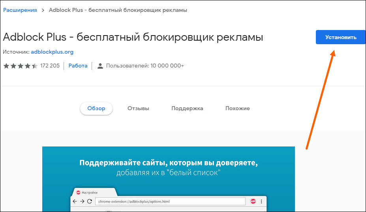Switch to the Отзывы tab
This screenshot has height=212, width=366.
(x=138, y=108)
